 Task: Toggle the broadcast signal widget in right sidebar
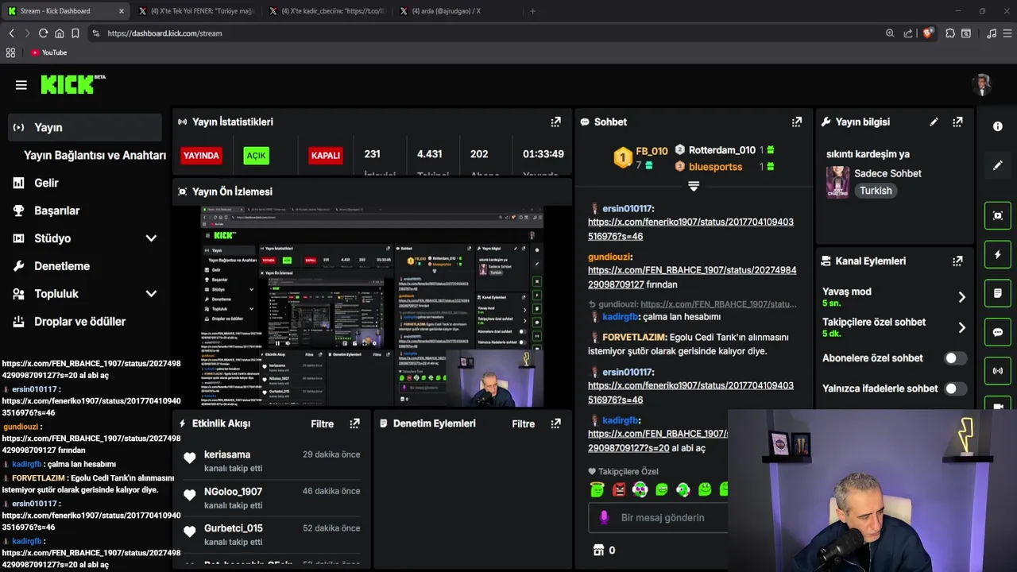click(x=998, y=371)
